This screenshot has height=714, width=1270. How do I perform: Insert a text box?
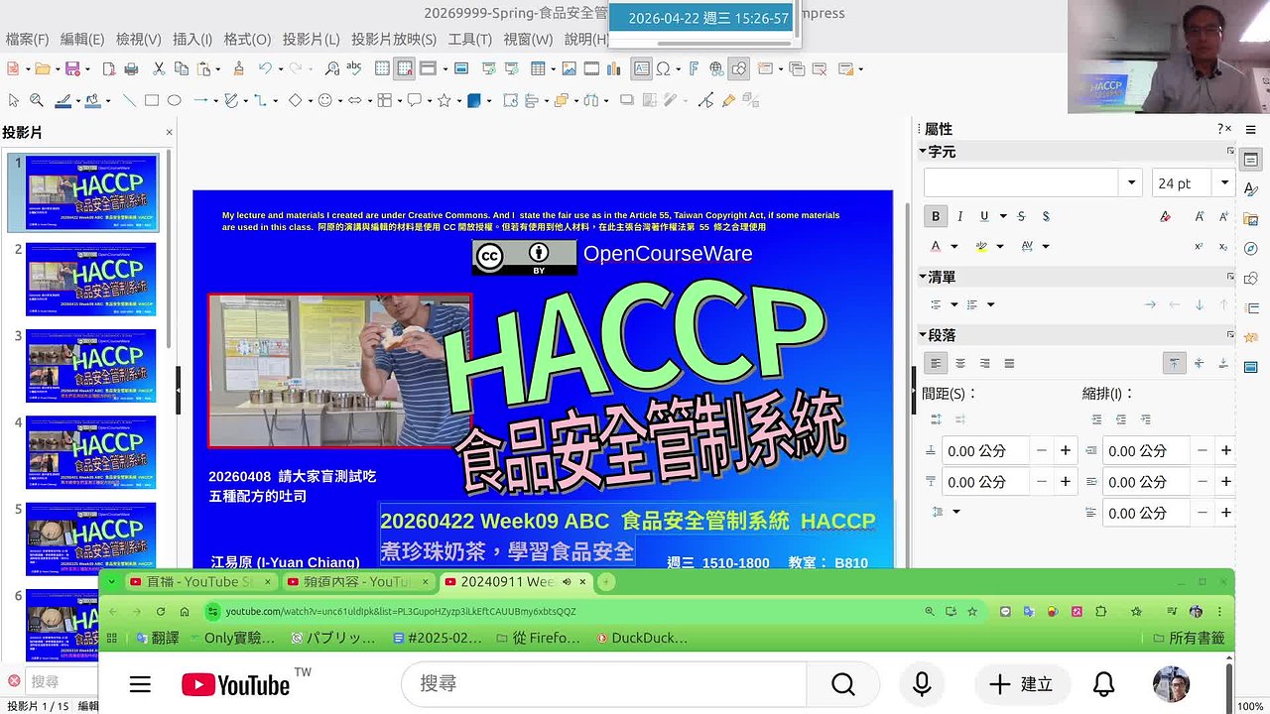pos(642,68)
